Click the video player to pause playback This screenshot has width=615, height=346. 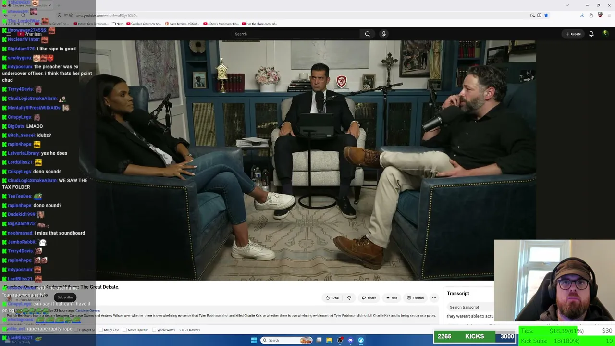pos(307,160)
